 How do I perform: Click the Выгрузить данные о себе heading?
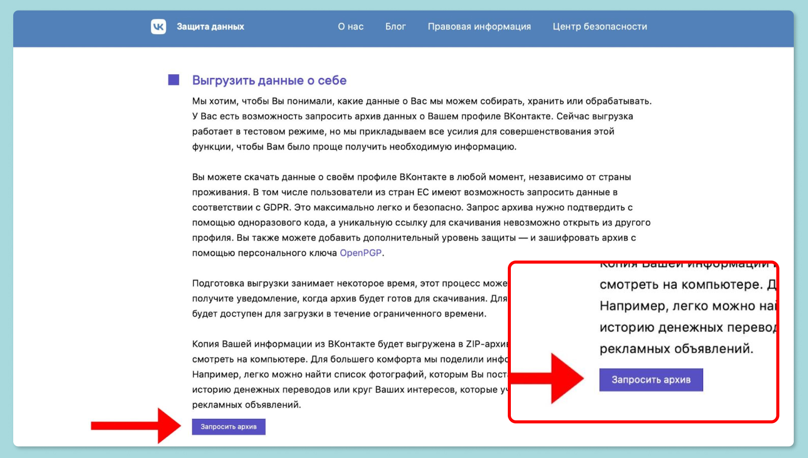tap(269, 80)
